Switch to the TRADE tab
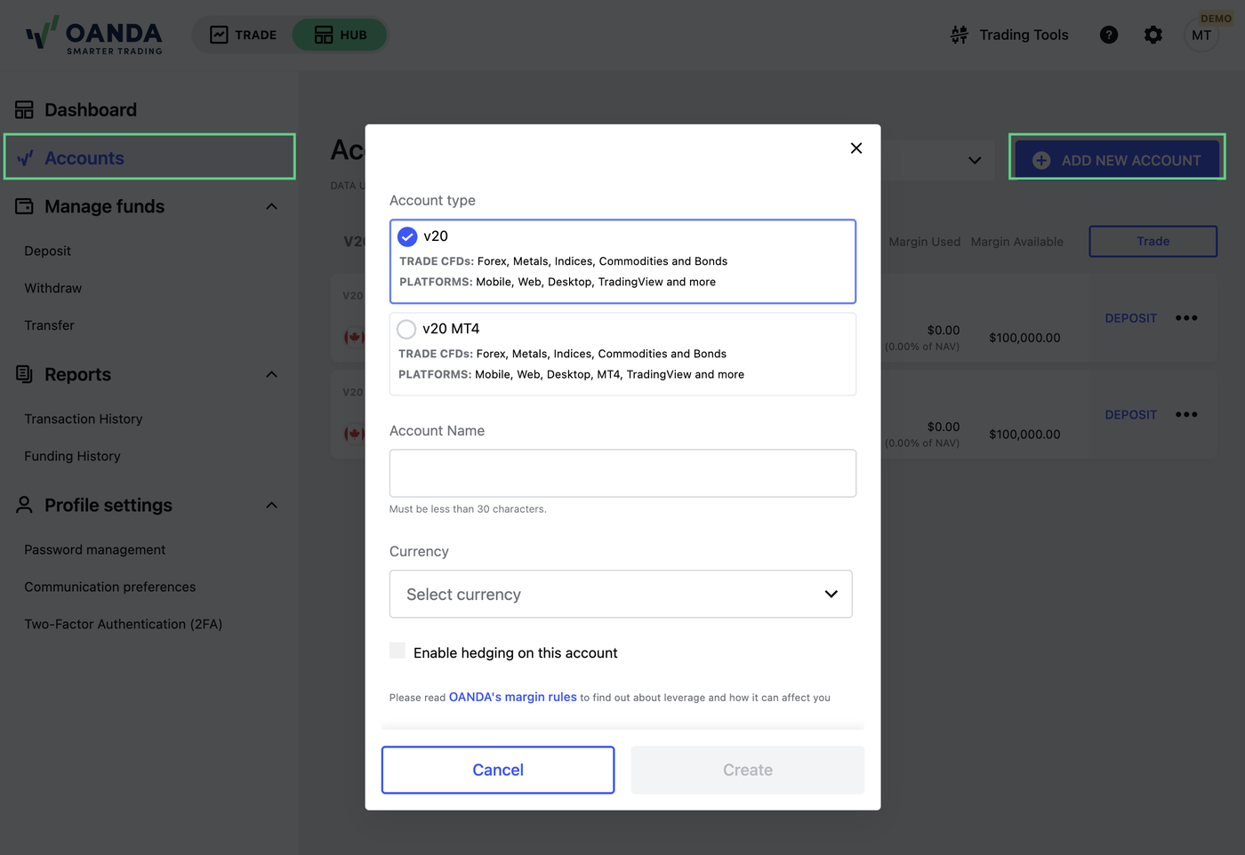This screenshot has width=1245, height=855. click(x=243, y=35)
